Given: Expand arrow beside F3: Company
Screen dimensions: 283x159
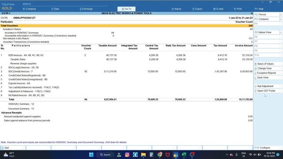Looking at the screenshot, I should 281,19.
